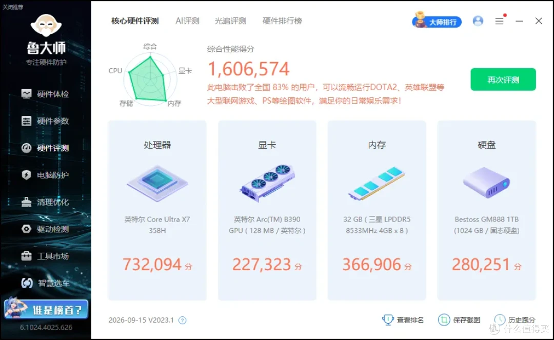
Task: Click 保存截图 to save screenshot
Action: [x=459, y=320]
